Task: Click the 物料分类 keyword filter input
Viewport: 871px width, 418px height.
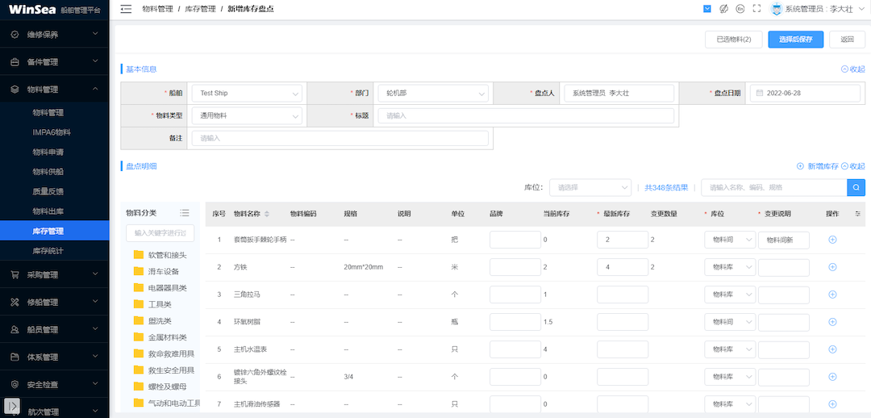Action: click(x=160, y=233)
